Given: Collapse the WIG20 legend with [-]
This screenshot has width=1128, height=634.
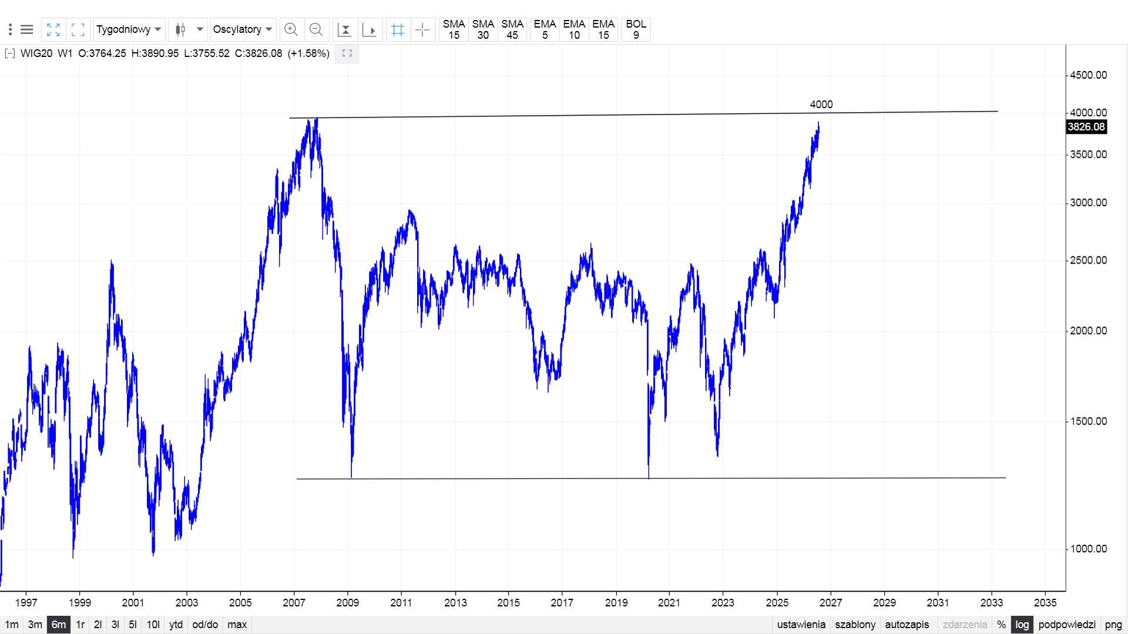Looking at the screenshot, I should (10, 53).
